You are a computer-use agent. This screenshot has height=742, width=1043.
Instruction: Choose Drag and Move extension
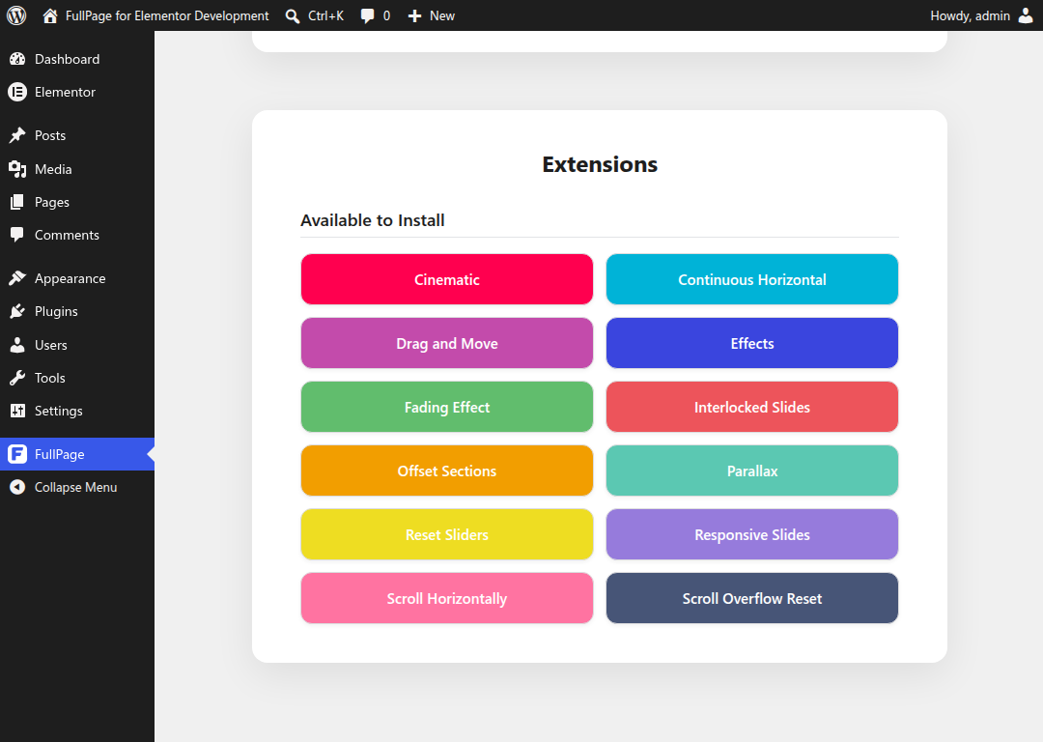[447, 343]
